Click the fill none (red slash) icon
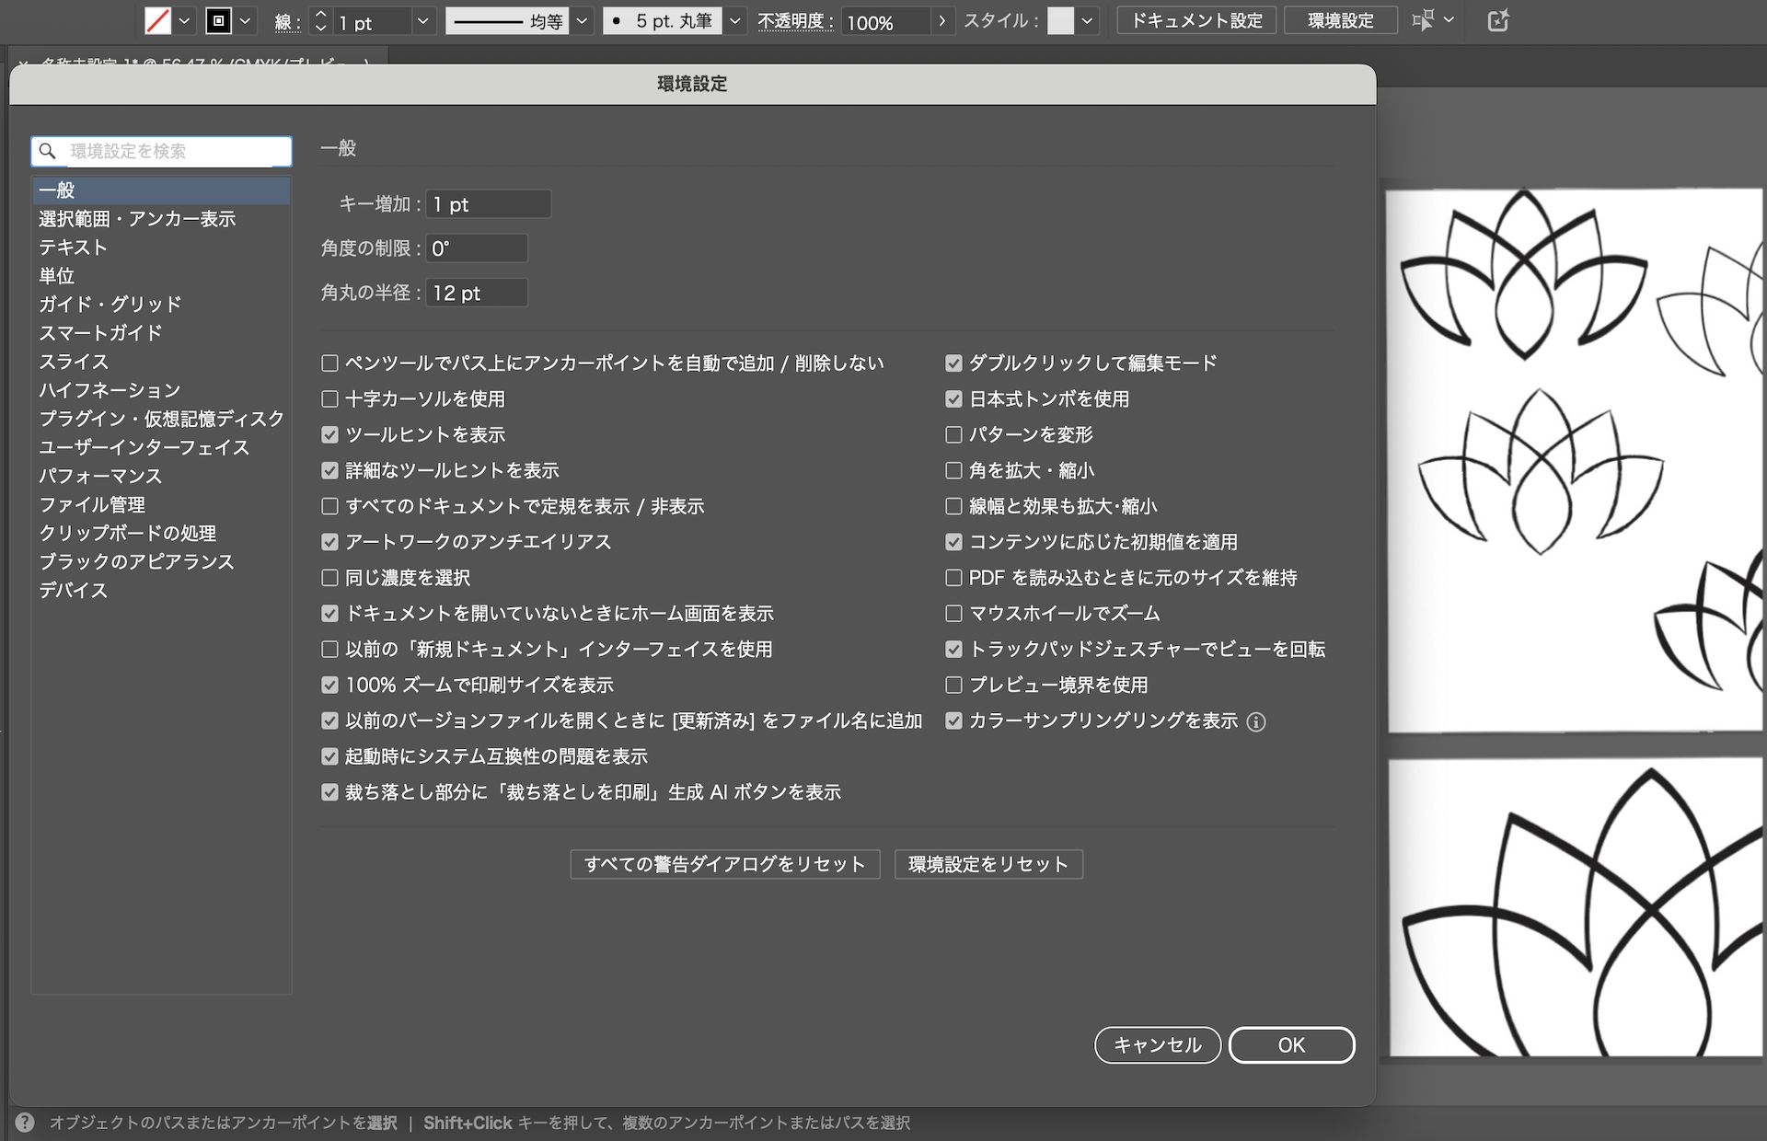Image resolution: width=1767 pixels, height=1141 pixels. point(158,20)
